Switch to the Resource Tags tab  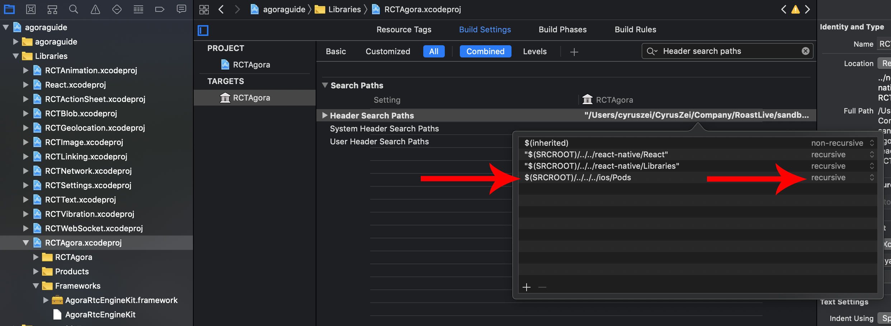(404, 30)
